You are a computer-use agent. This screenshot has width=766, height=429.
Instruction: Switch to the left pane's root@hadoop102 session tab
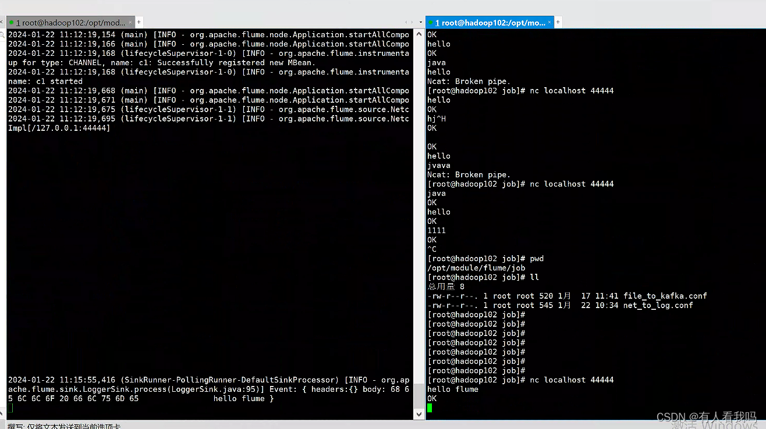tap(70, 23)
